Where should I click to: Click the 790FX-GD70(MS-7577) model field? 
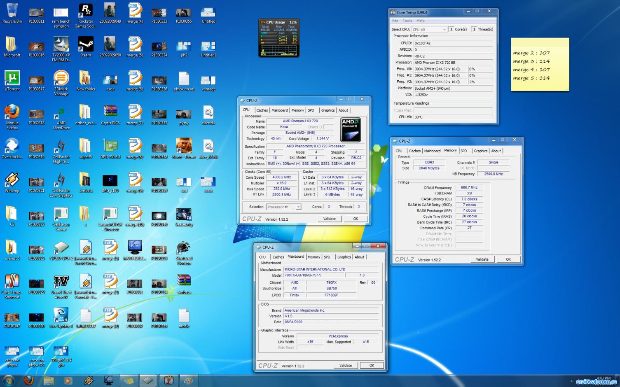click(x=314, y=275)
